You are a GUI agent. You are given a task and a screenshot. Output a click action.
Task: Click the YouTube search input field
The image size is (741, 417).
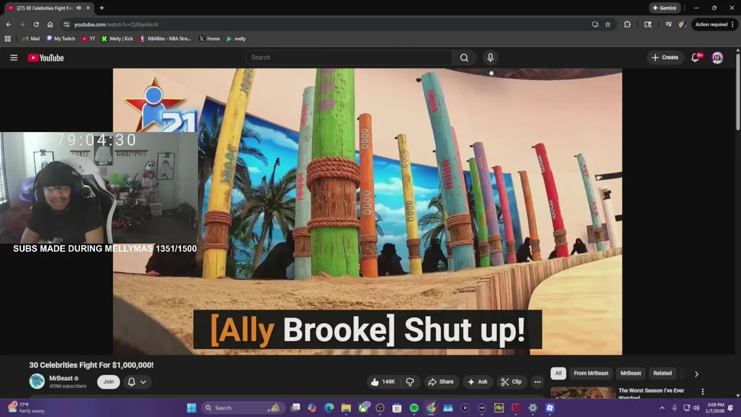click(349, 57)
